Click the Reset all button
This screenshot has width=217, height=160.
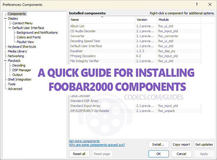79,154
